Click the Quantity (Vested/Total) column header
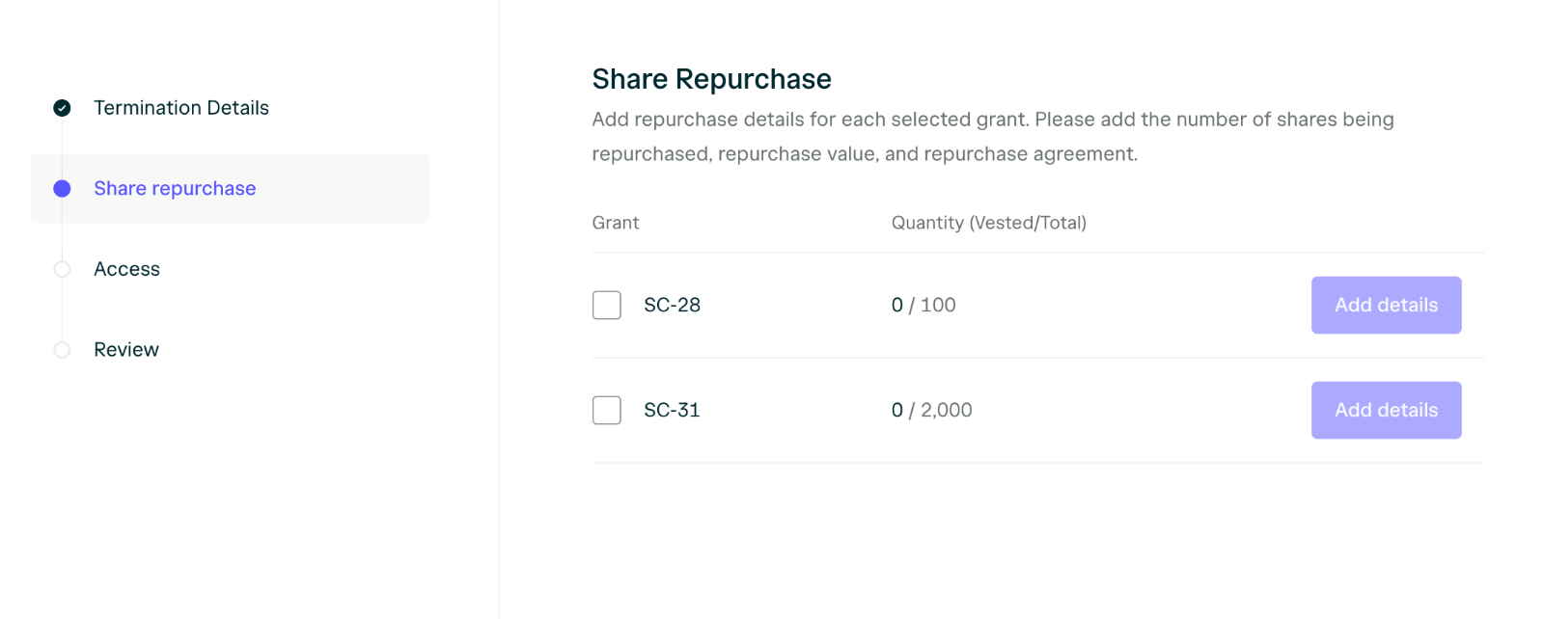The width and height of the screenshot is (1544, 619). (989, 223)
